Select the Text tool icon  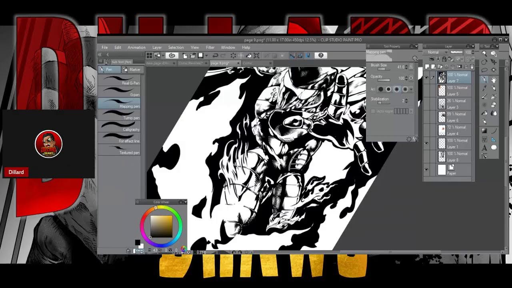[x=484, y=148]
